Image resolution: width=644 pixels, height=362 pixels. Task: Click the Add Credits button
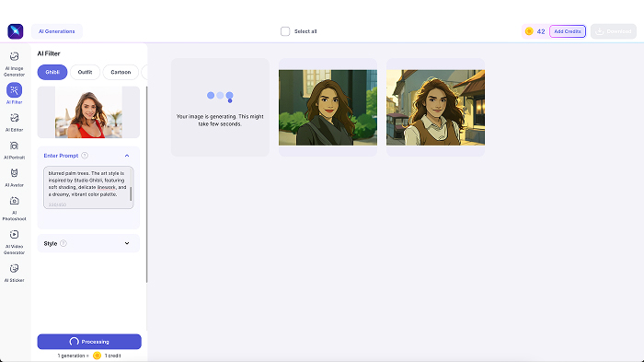coord(568,31)
